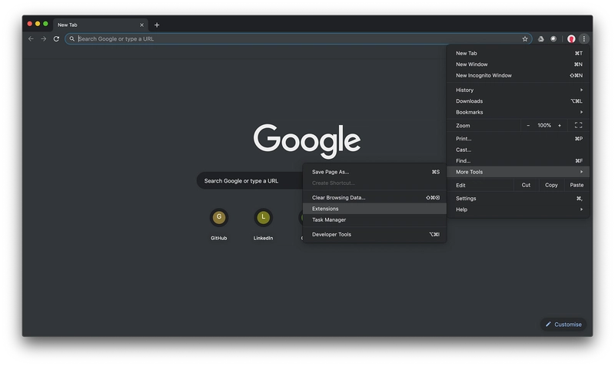Select Cast... menu item

518,150
